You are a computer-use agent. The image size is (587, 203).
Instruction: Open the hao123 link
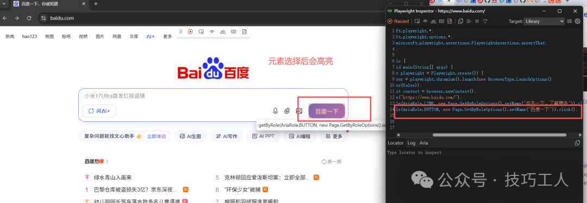[x=29, y=37]
